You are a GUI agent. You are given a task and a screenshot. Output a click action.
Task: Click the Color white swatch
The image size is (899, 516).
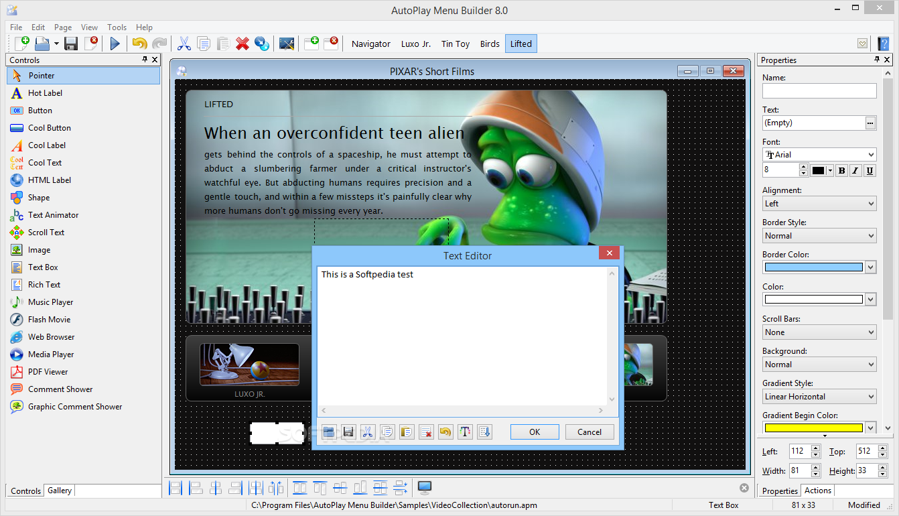[x=813, y=300]
